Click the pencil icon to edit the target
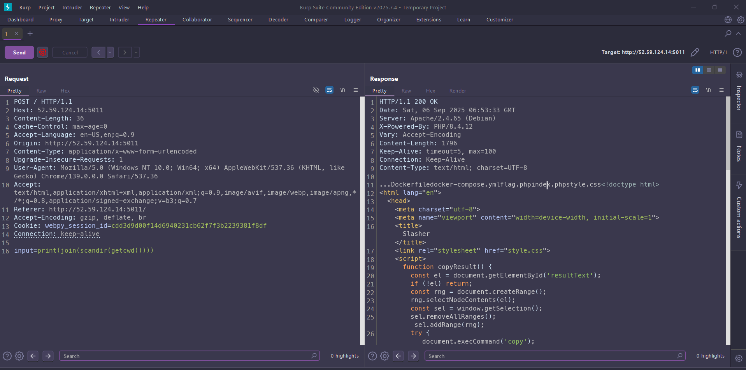Image resolution: width=746 pixels, height=370 pixels. [695, 52]
